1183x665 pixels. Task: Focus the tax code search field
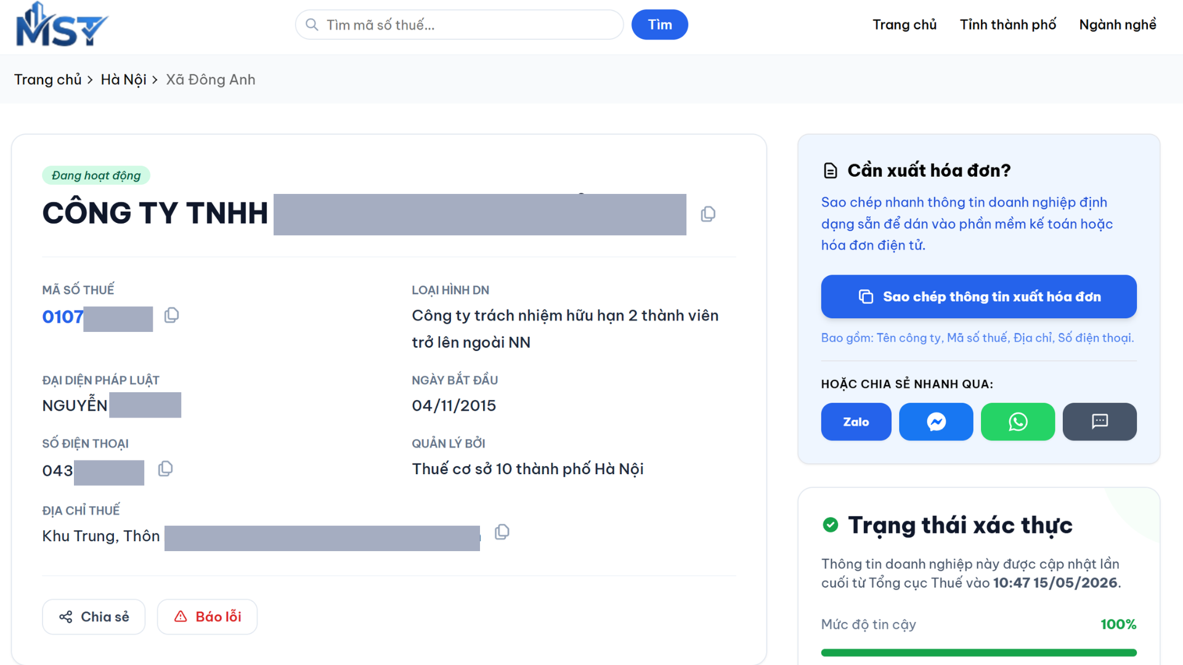(459, 25)
